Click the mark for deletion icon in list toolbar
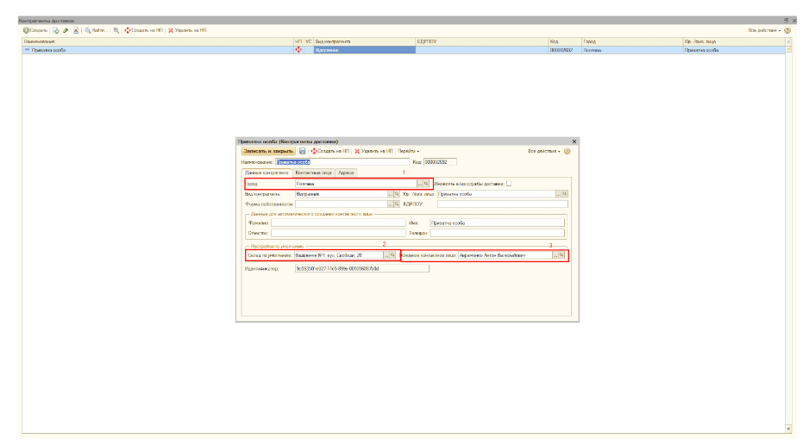This screenshot has height=445, width=809. (x=75, y=30)
